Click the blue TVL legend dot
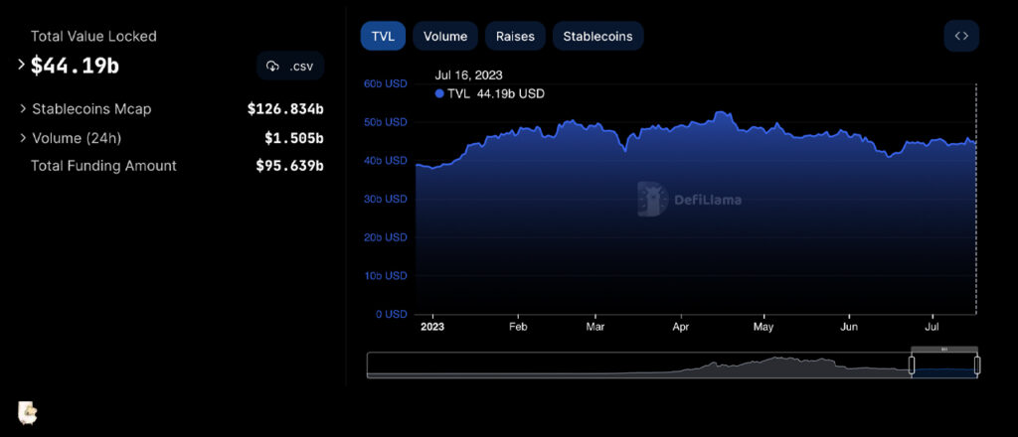The height and width of the screenshot is (437, 1018). click(x=440, y=93)
